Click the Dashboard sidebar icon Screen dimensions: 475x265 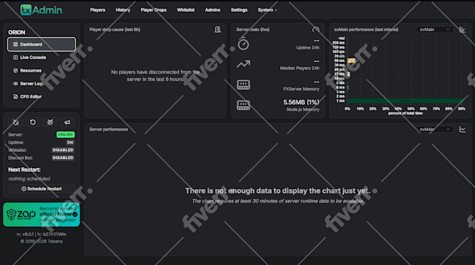15,44
